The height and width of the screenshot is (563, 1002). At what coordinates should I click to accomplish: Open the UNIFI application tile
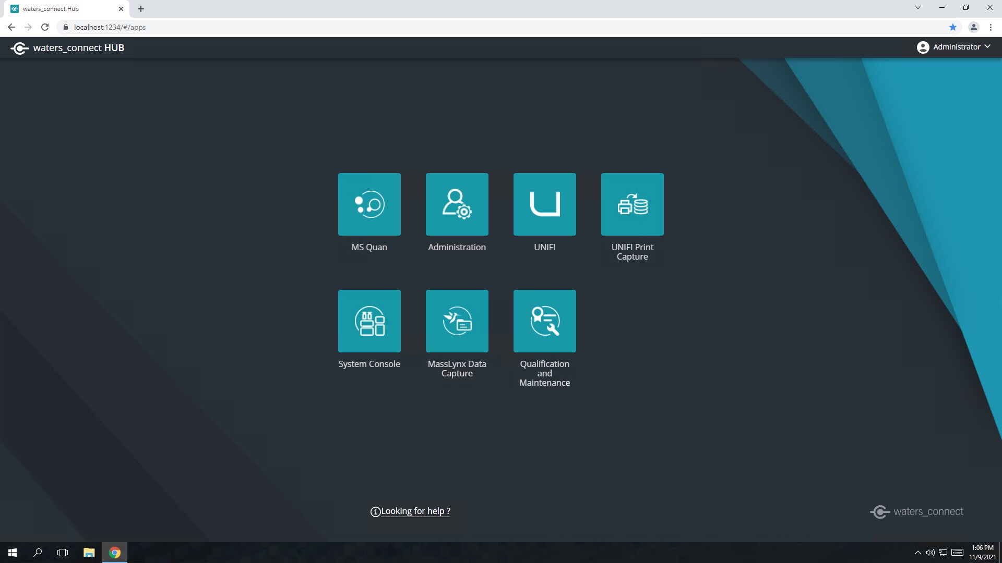[544, 204]
